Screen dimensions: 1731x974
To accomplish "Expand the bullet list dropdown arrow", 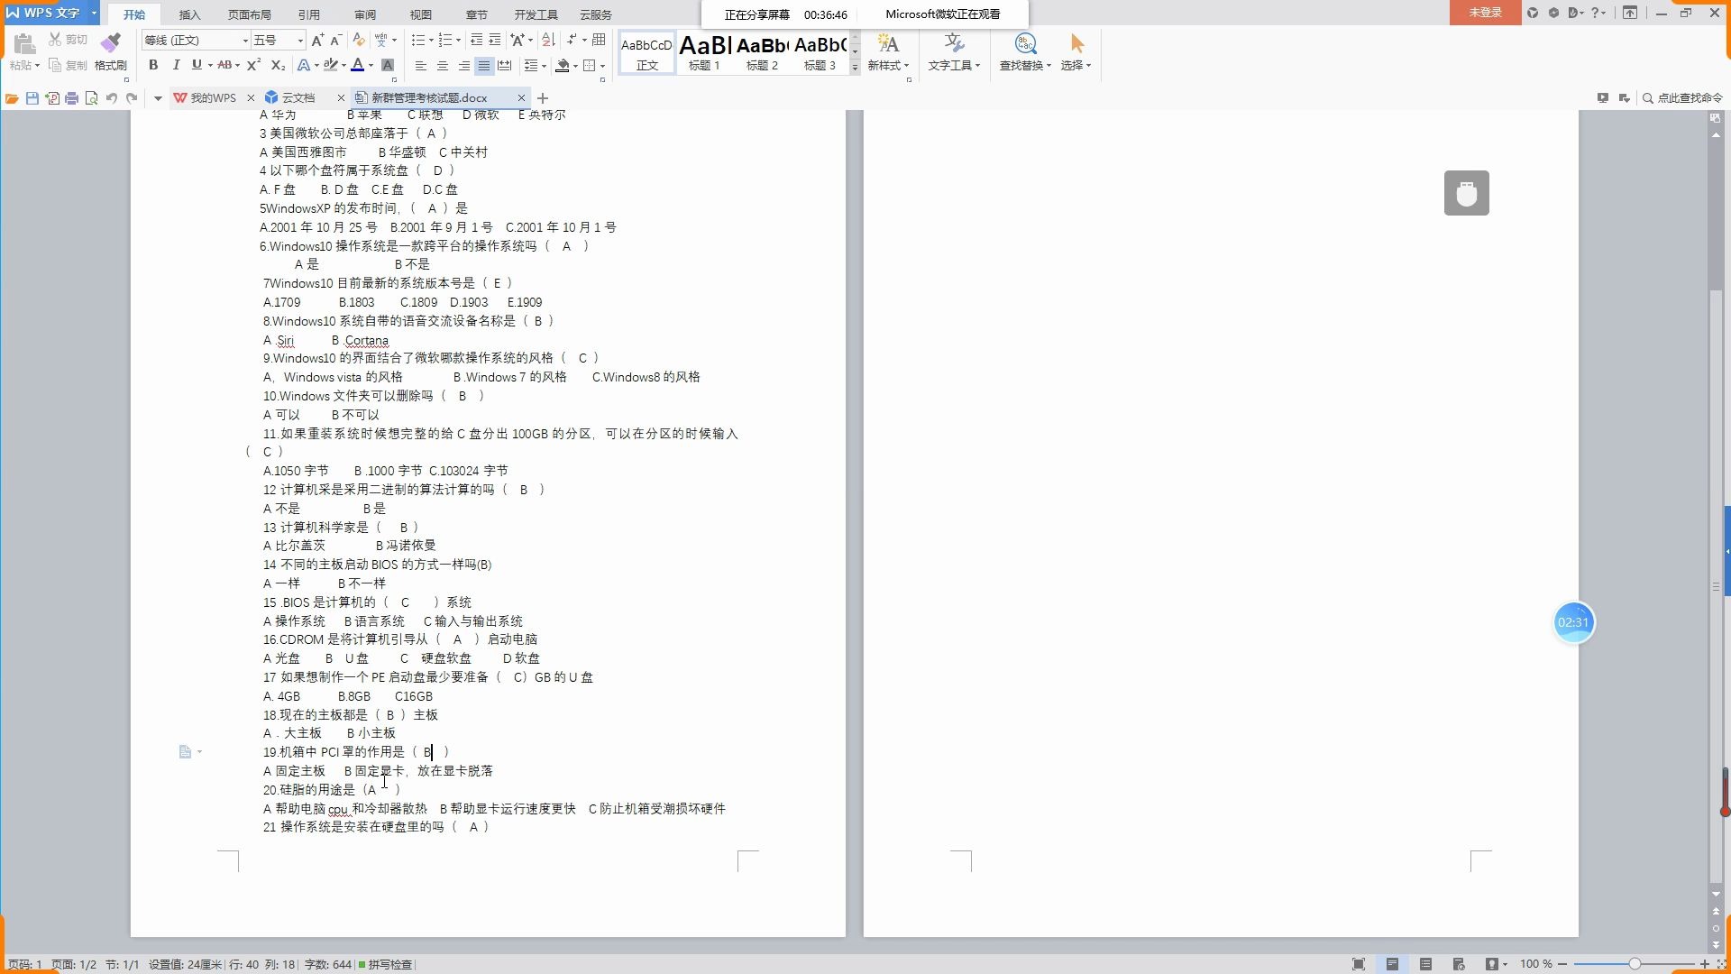I will pyautogui.click(x=431, y=41).
